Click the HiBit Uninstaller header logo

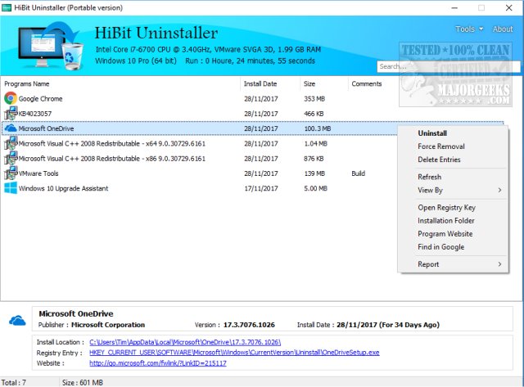coord(51,46)
